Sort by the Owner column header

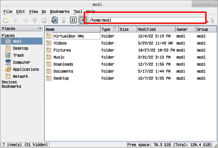(186, 29)
